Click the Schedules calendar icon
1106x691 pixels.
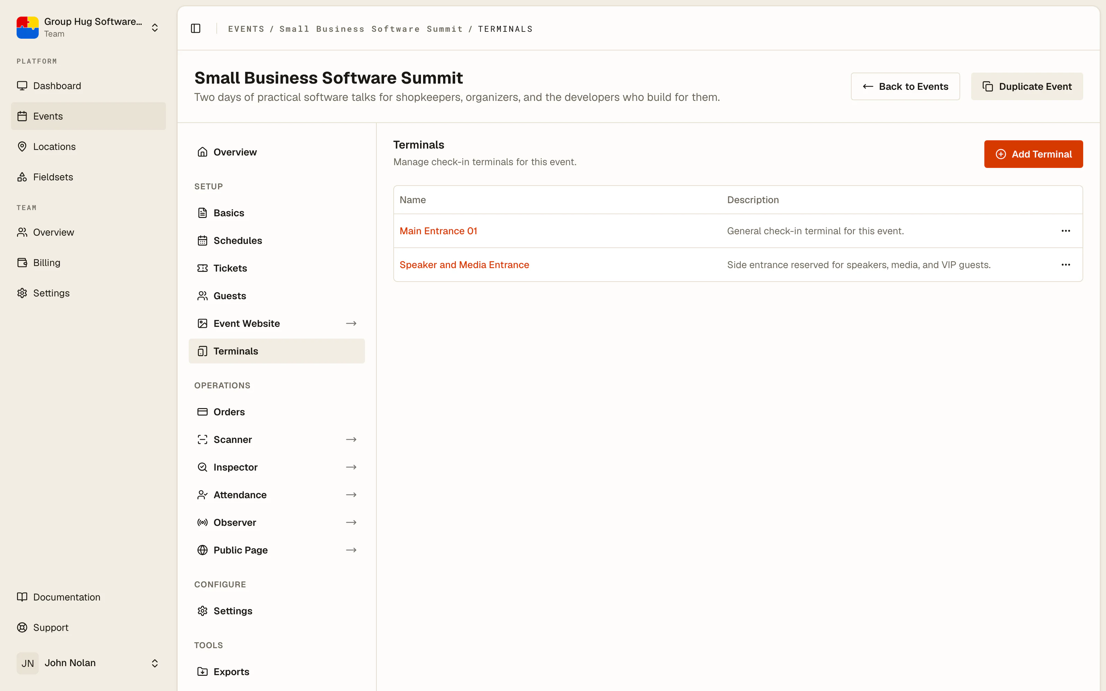click(203, 240)
